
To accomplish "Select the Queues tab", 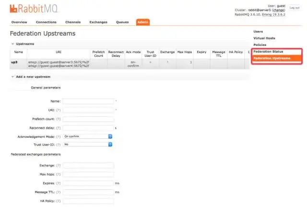I will tap(122, 22).
